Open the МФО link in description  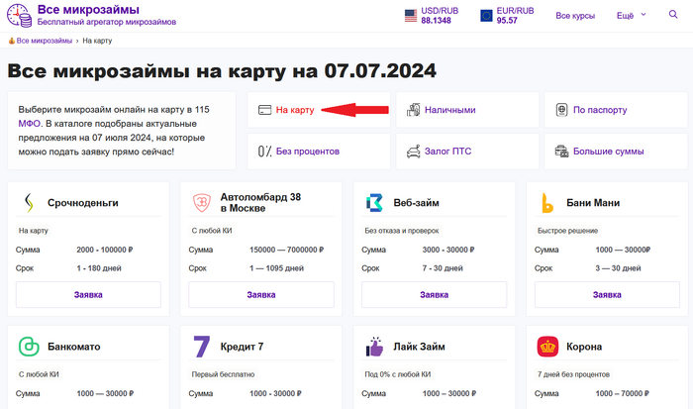pyautogui.click(x=29, y=124)
